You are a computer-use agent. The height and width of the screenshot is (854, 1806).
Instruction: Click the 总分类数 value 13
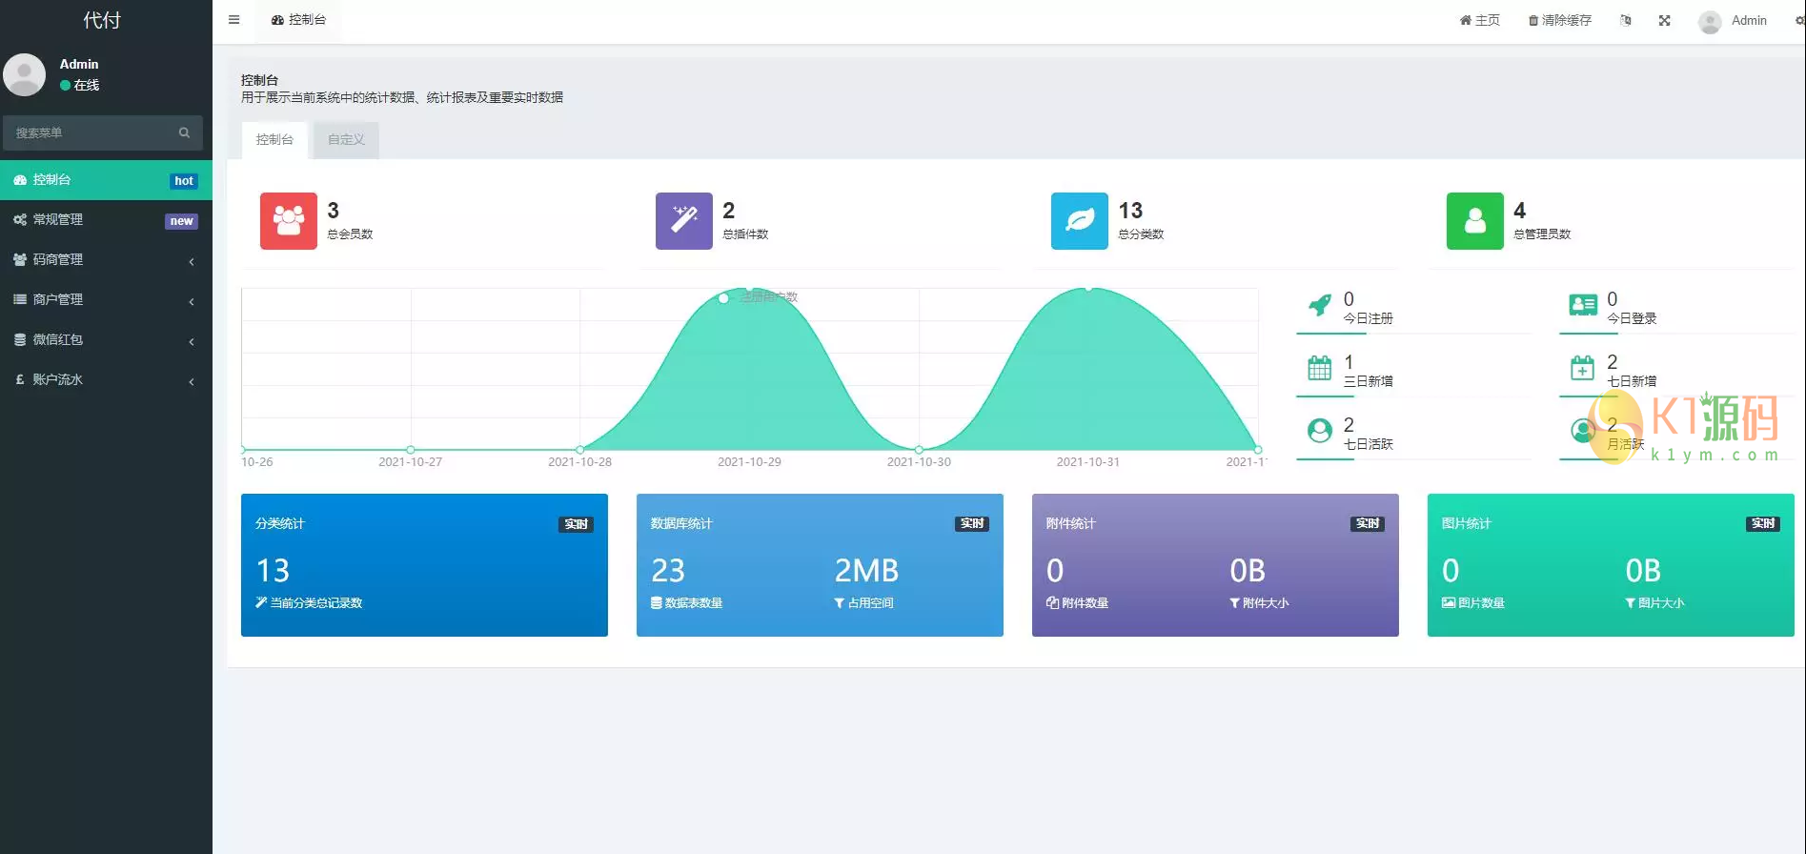[x=1130, y=211]
